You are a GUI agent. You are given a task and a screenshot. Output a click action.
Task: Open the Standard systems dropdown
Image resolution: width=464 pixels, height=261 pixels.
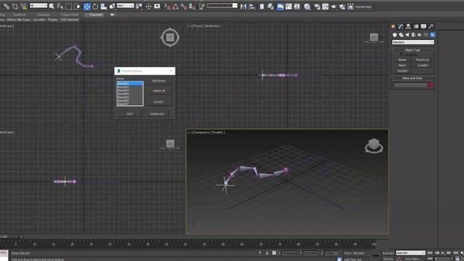tap(413, 42)
